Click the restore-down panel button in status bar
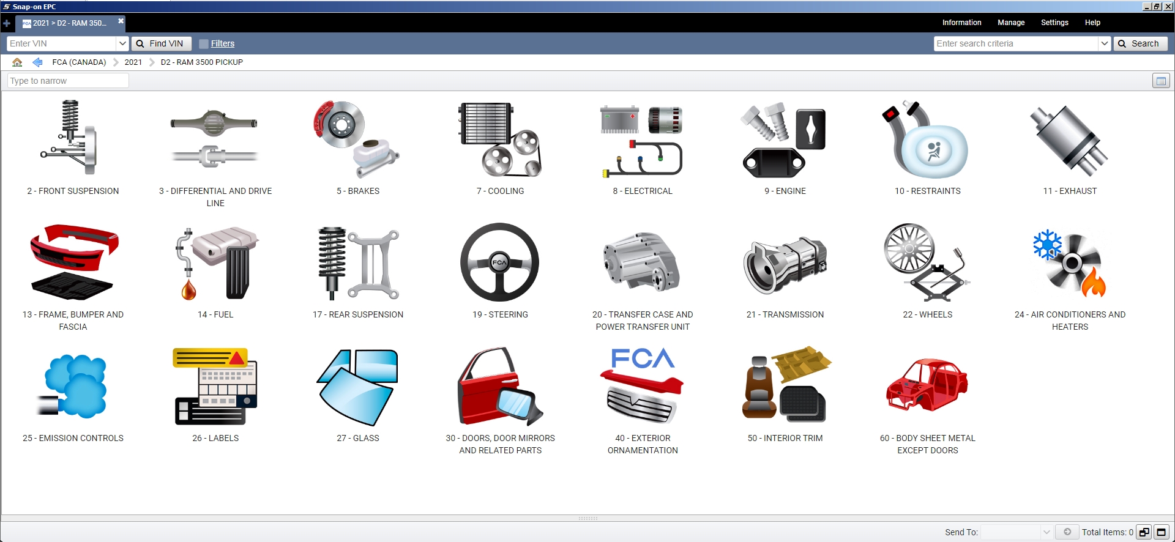Screen dimensions: 1175x542 pos(1144,532)
